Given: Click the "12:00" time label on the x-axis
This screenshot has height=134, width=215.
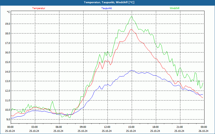Looking at the screenshot, I should point(107,127).
